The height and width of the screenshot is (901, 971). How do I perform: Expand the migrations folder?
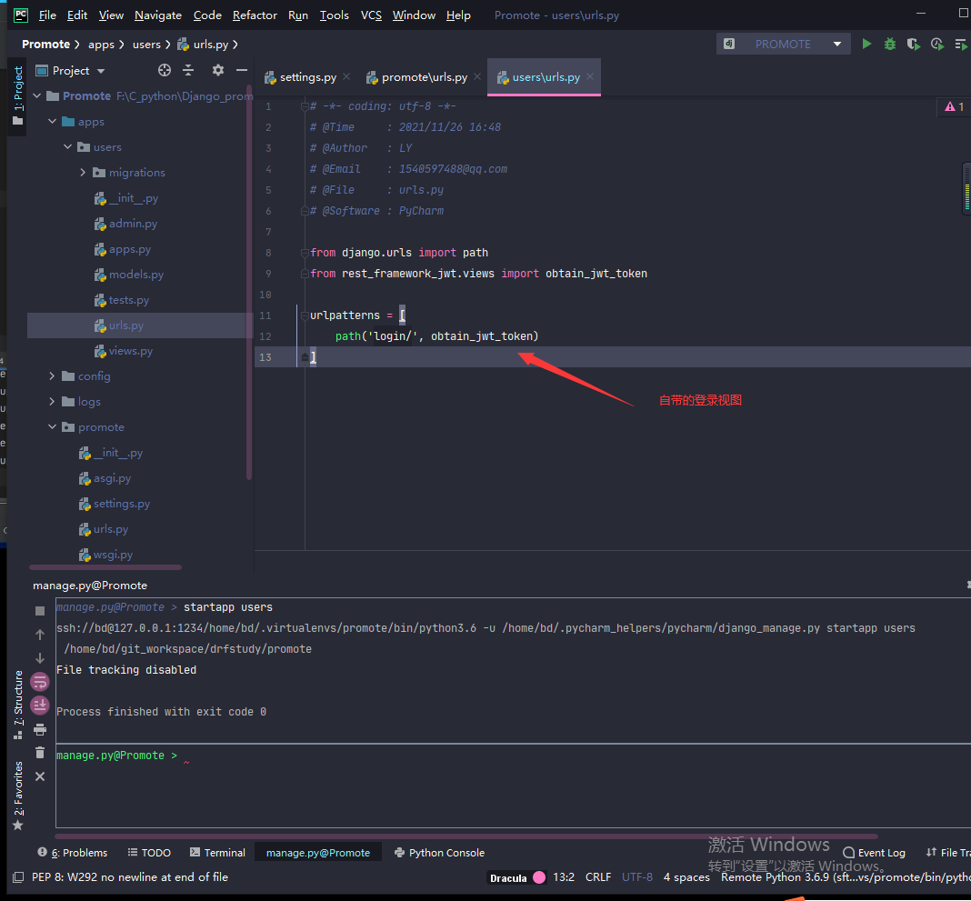point(83,172)
